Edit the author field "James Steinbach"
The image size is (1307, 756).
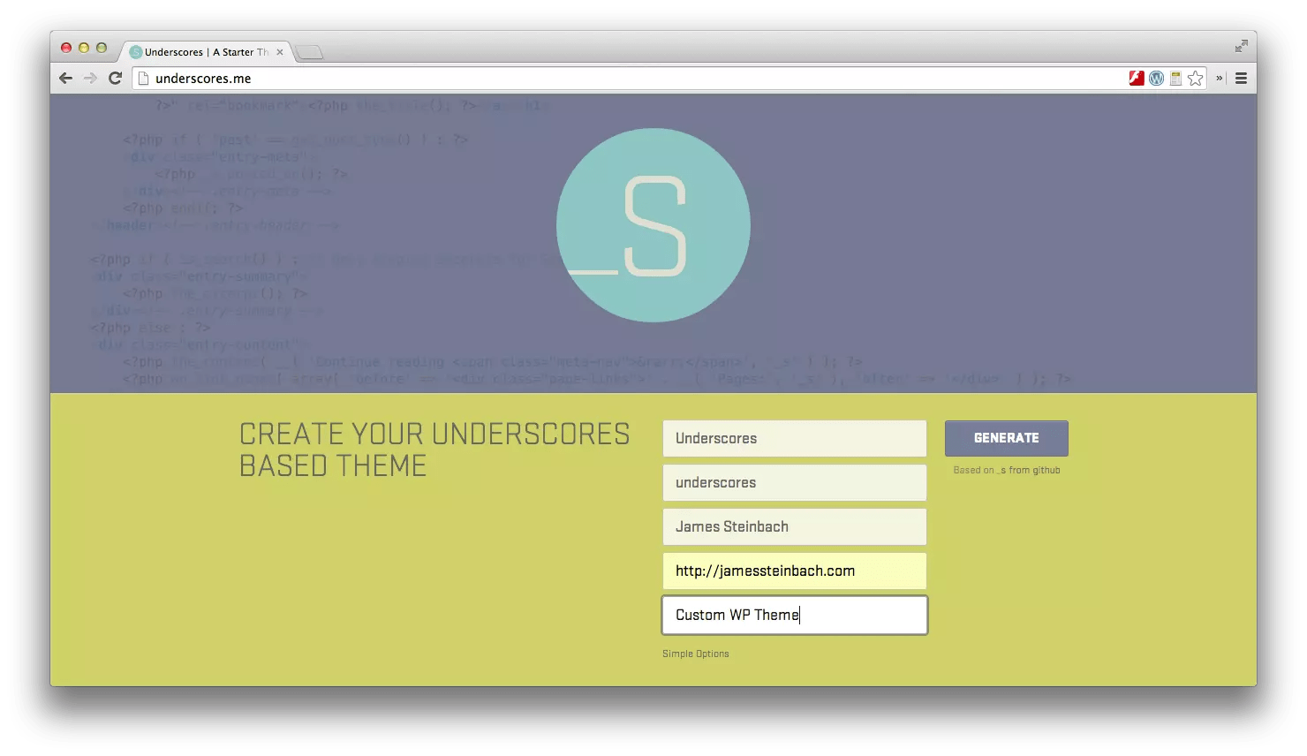coord(795,527)
